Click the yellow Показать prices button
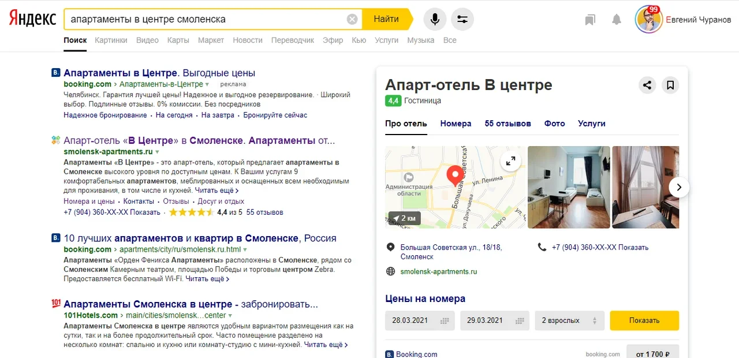This screenshot has width=739, height=358. point(644,320)
